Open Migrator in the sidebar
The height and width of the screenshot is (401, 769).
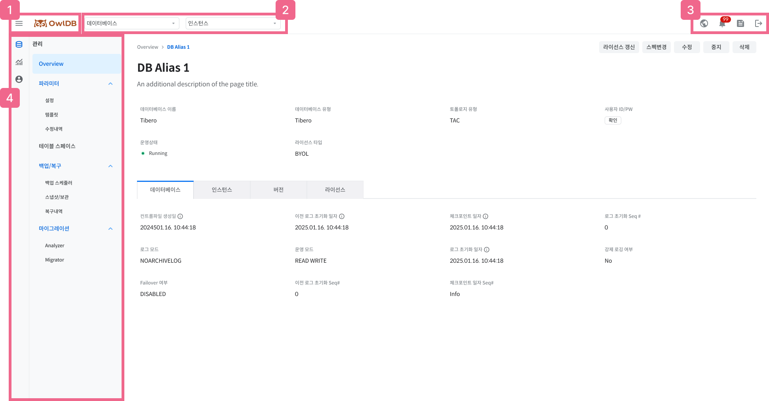pos(55,260)
